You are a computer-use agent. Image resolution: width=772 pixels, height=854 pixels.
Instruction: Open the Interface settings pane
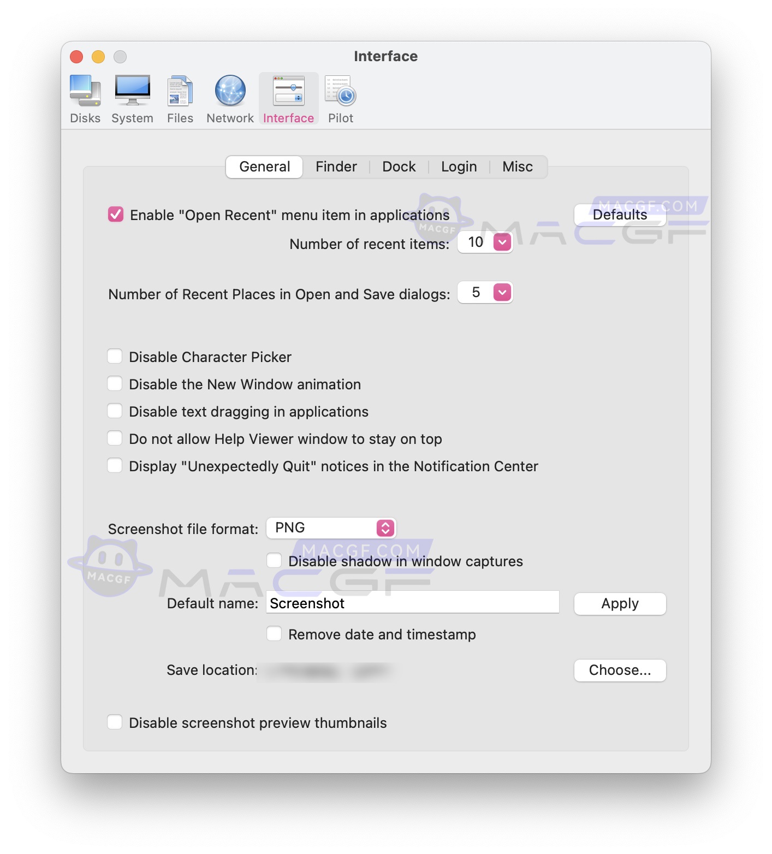click(288, 98)
